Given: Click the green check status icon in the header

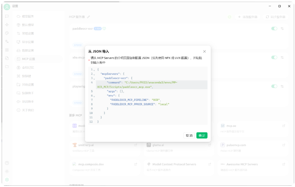Looking at the screenshot, I should coord(229,17).
